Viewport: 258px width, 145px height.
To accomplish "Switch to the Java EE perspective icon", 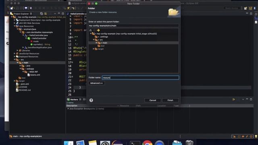I will [250, 8].
